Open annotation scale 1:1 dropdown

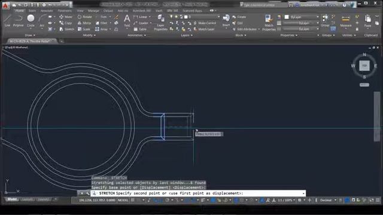click(286, 200)
